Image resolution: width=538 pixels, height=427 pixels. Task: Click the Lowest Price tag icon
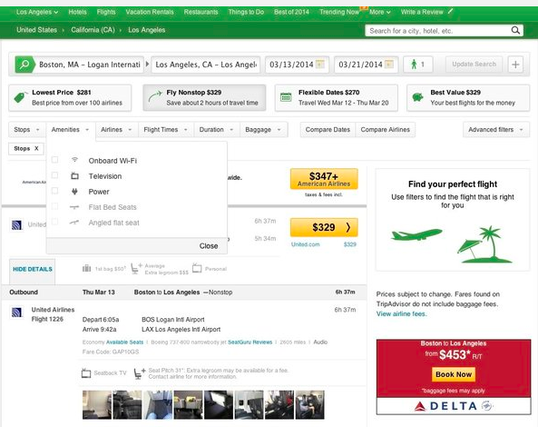click(21, 97)
